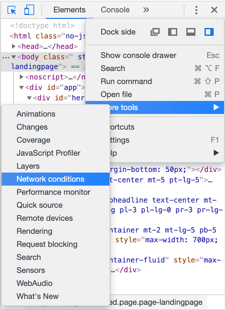The width and height of the screenshot is (225, 310).
Task: Dock DevTools to the bottom
Action: [x=191, y=32]
